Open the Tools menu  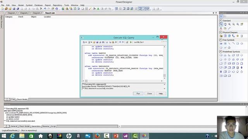(x=67, y=5)
